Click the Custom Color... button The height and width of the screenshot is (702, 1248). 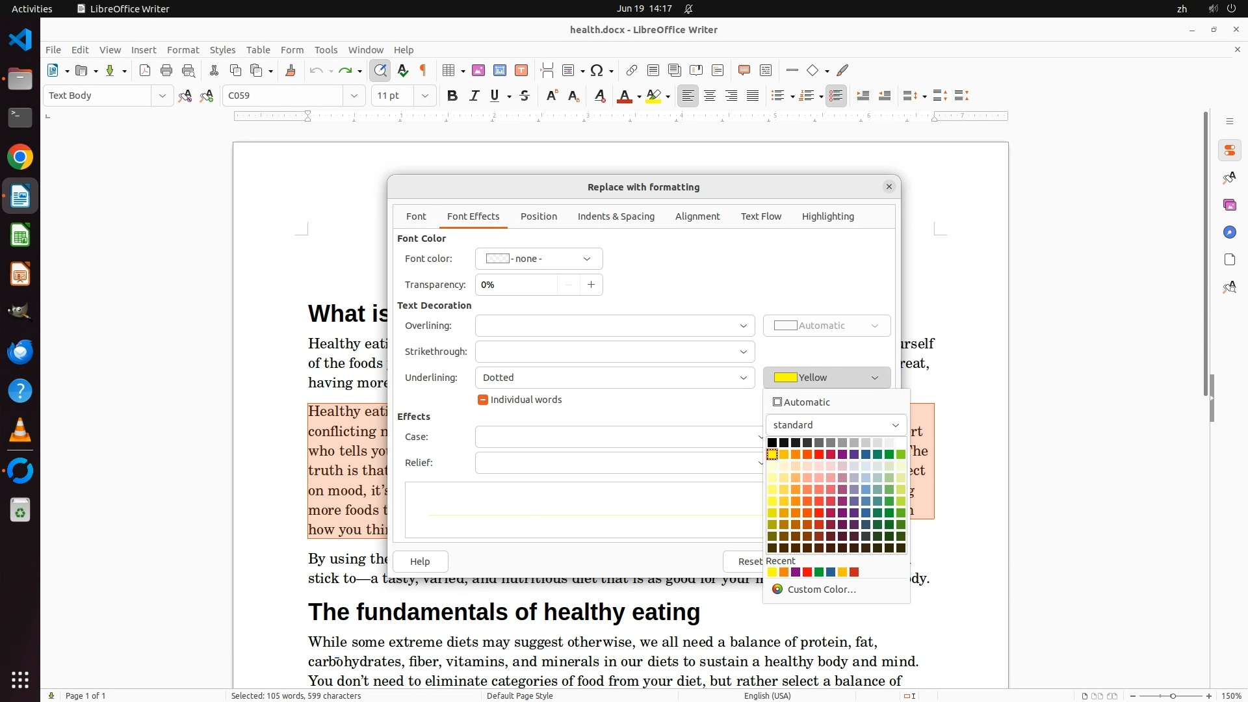click(821, 590)
